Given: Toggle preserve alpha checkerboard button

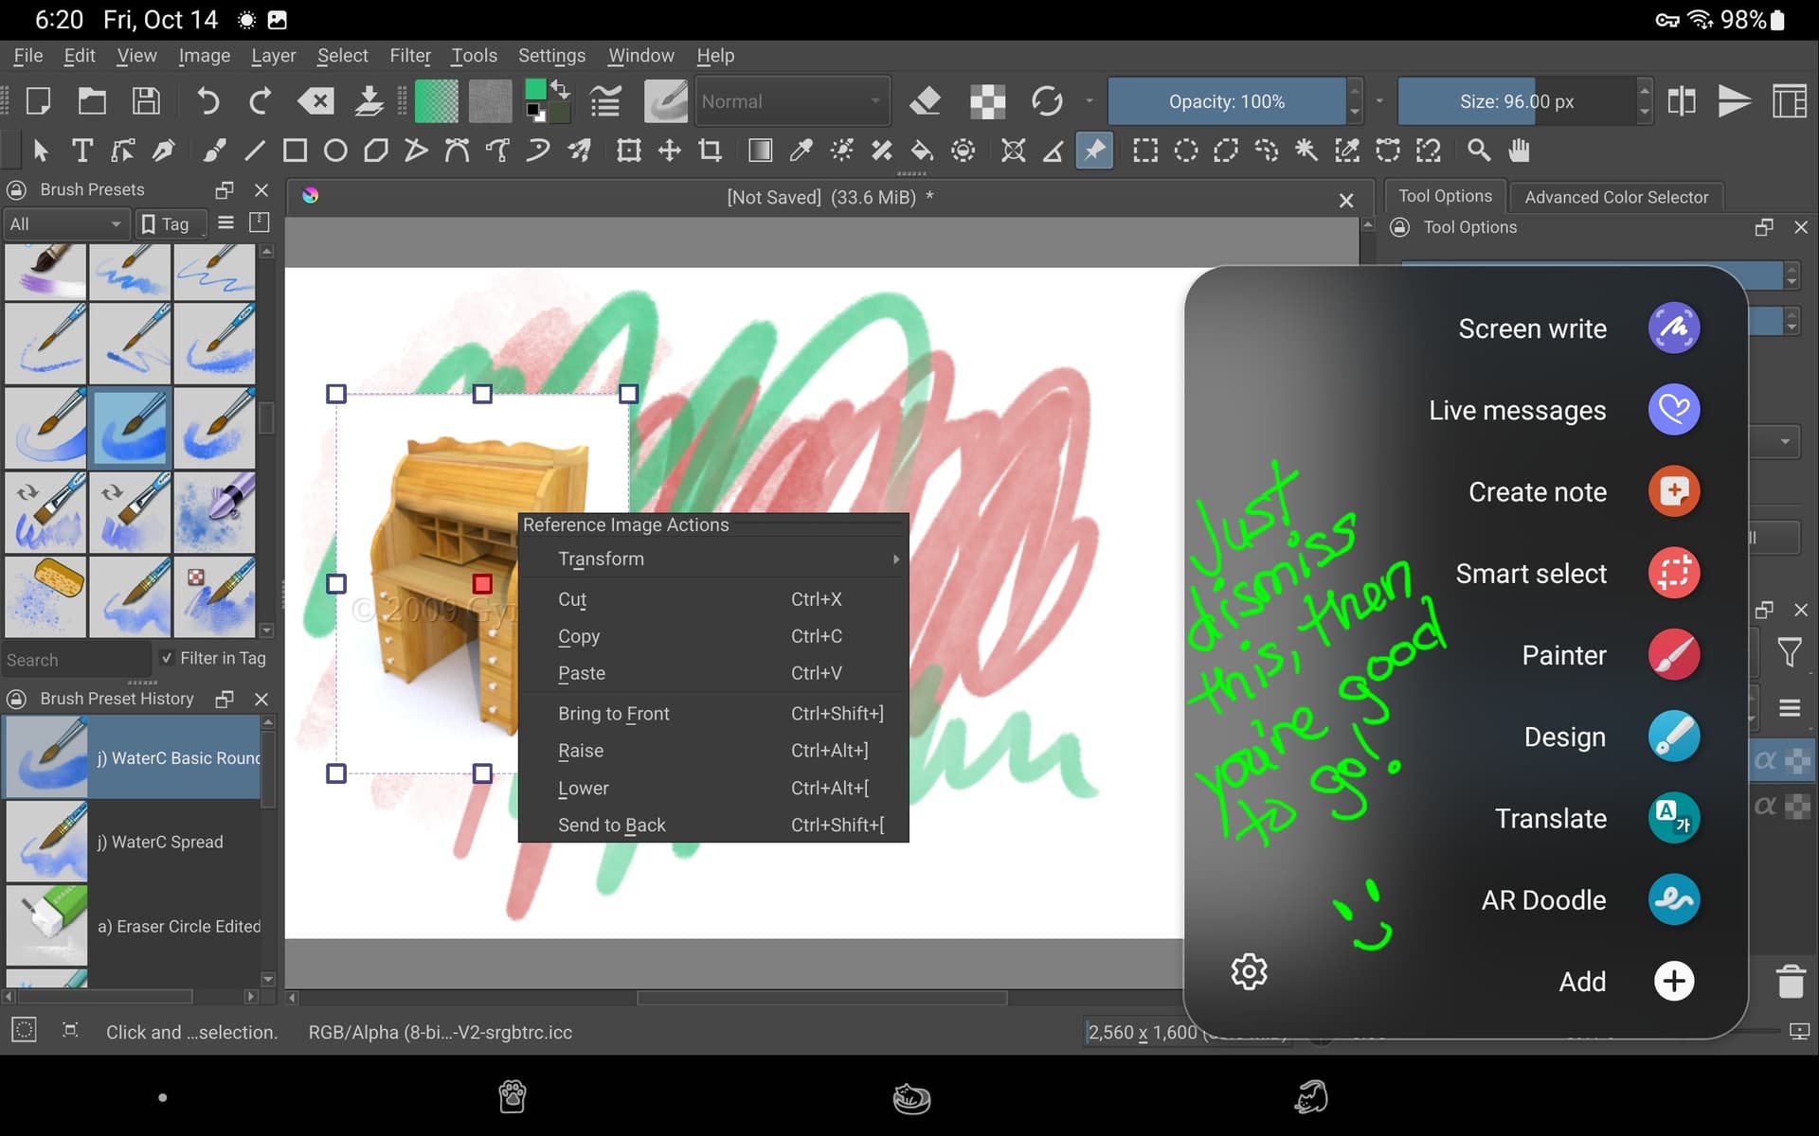Looking at the screenshot, I should click(987, 101).
